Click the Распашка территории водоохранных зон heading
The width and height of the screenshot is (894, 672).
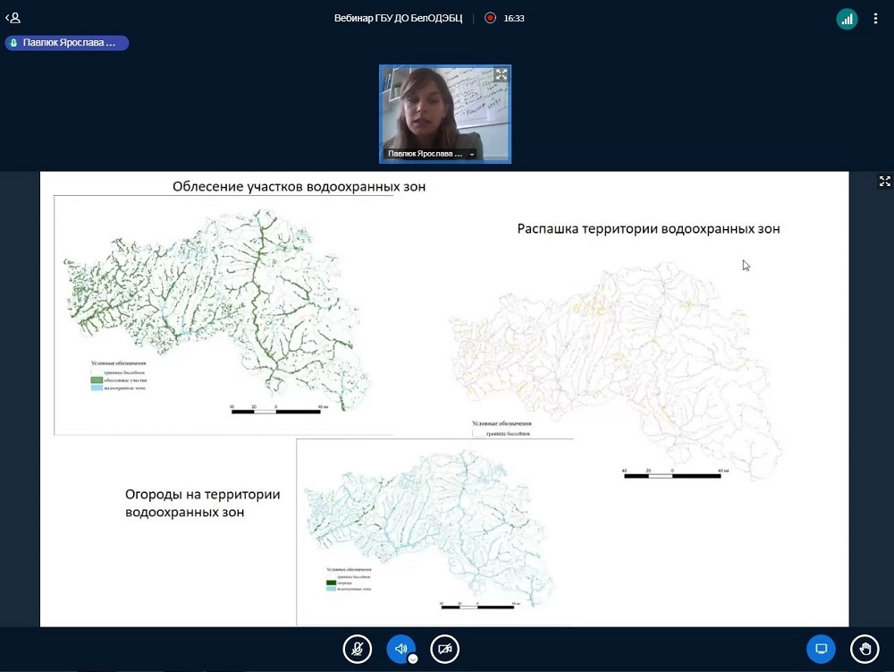[648, 229]
